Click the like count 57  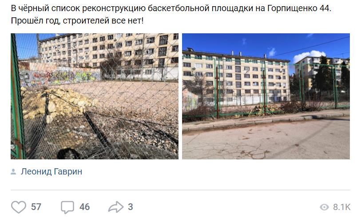pos(36,207)
